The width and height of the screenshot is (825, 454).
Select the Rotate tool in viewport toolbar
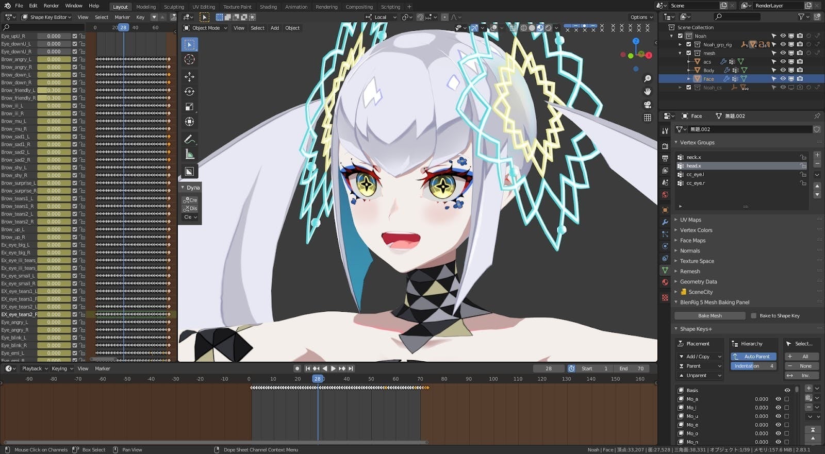[x=189, y=92]
